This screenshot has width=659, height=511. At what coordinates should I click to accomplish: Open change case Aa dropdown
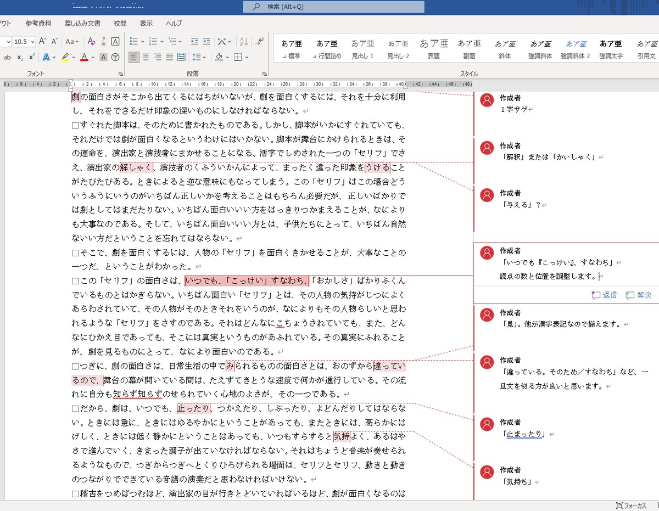72,41
